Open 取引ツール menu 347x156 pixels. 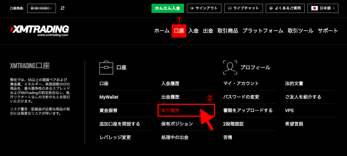click(x=301, y=31)
